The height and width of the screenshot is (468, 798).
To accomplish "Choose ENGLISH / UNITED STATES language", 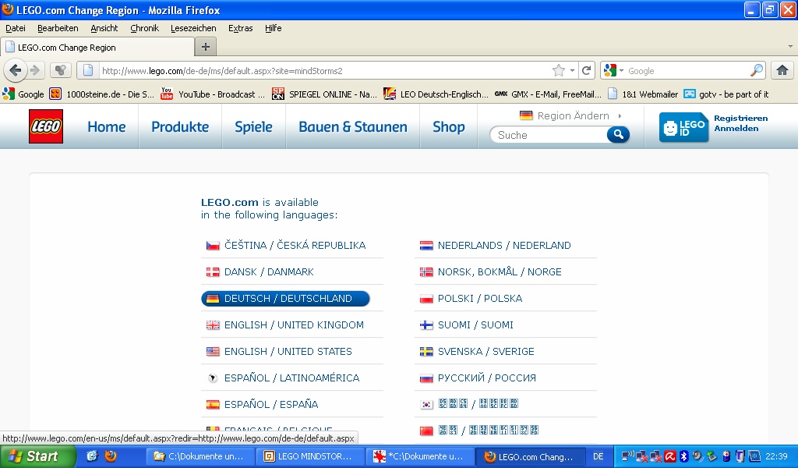I will click(288, 351).
